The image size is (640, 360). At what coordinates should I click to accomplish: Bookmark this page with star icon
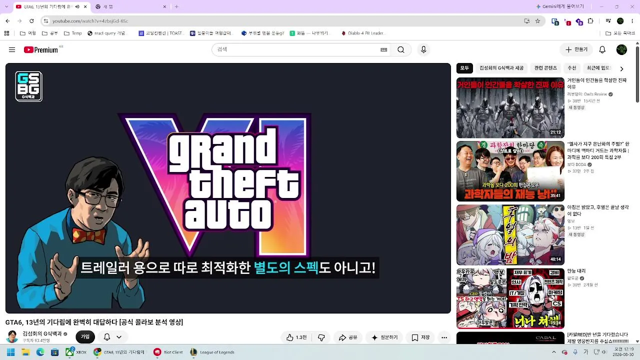pos(537,21)
